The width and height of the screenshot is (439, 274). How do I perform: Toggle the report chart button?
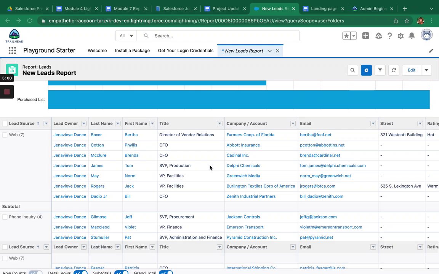point(366,70)
